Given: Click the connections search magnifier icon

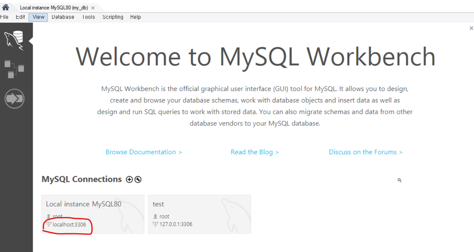Looking at the screenshot, I should coord(399,180).
